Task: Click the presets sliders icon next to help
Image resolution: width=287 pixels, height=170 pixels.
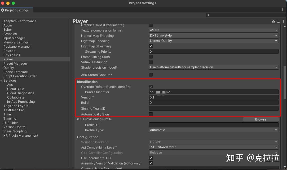Action: pos(278,22)
